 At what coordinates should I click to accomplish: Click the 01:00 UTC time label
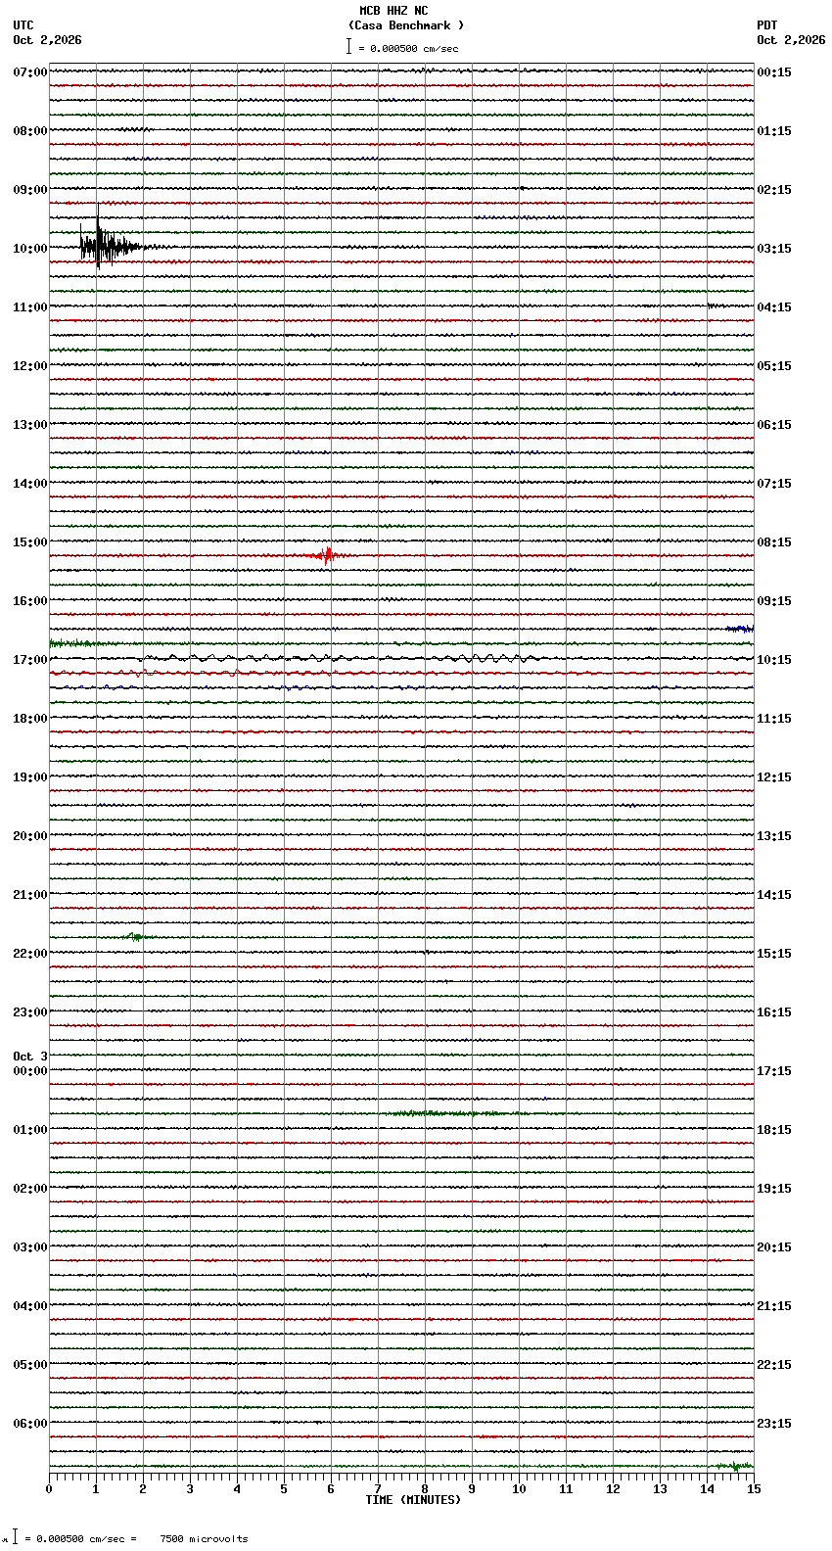tap(30, 1130)
